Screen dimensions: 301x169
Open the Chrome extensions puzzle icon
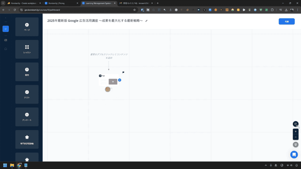click(272, 10)
